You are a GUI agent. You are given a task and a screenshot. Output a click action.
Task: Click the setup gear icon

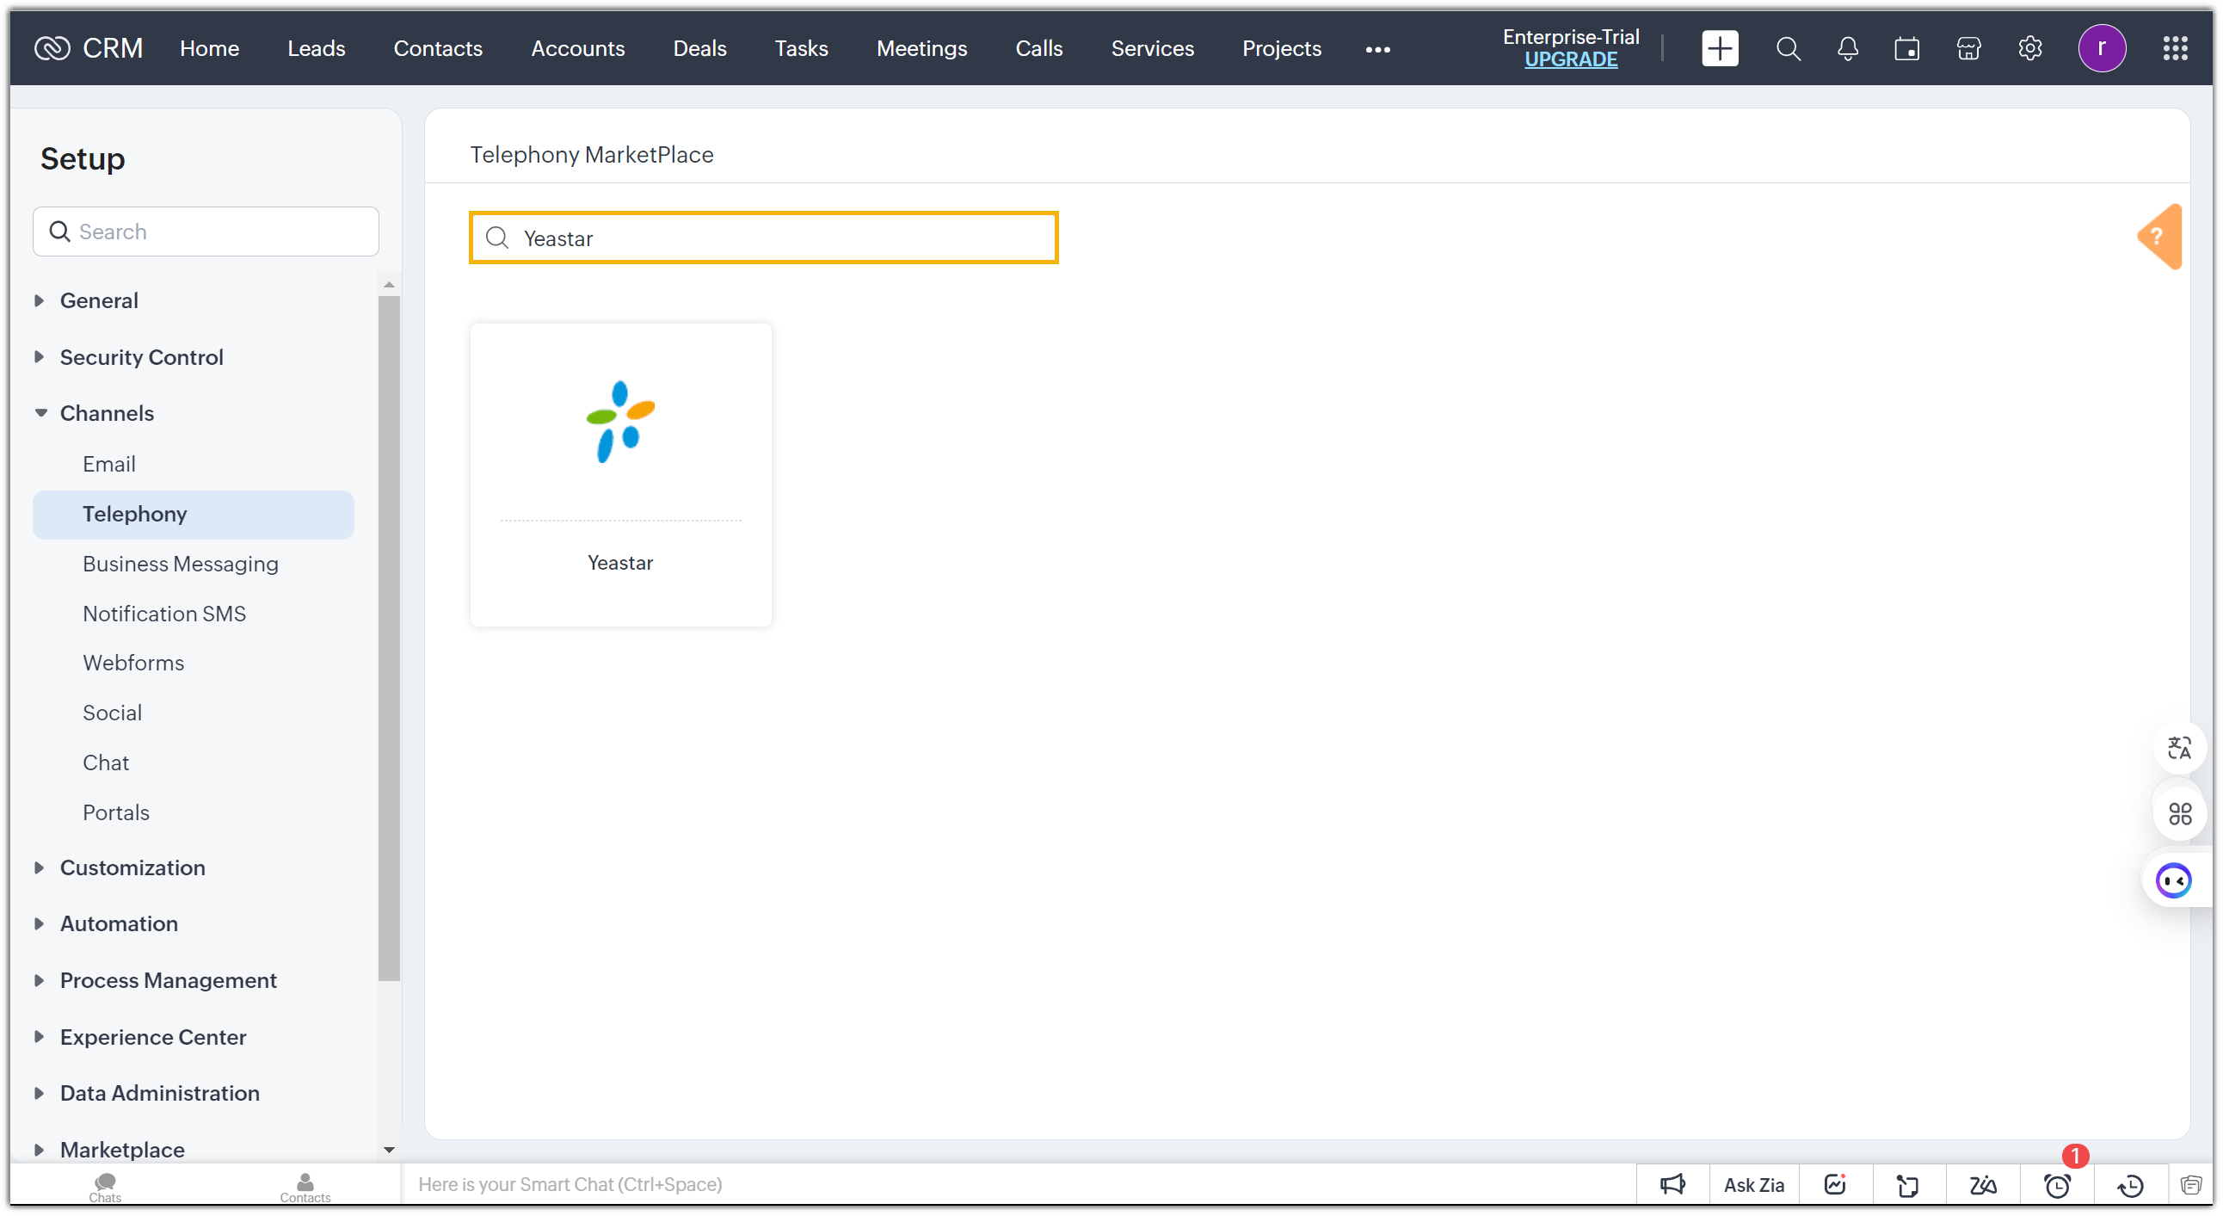point(2029,48)
